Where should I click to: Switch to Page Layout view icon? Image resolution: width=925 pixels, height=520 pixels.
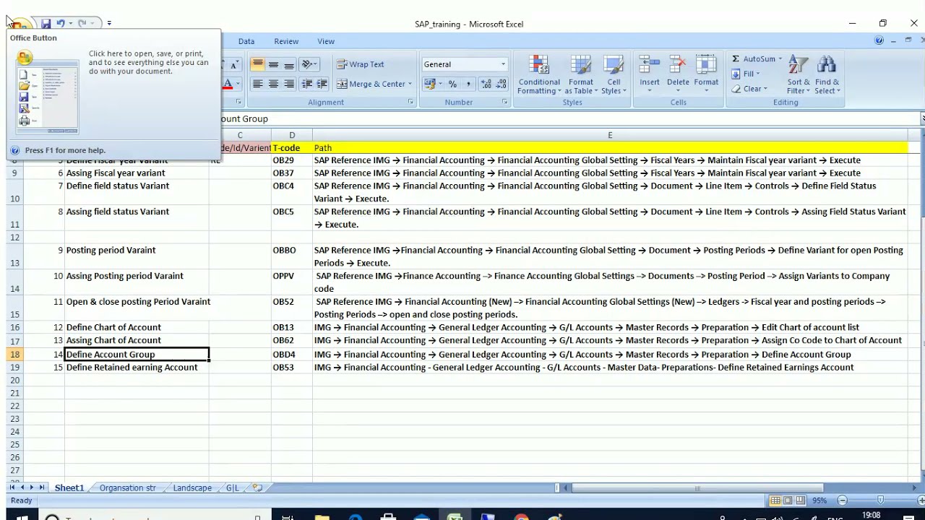click(788, 500)
